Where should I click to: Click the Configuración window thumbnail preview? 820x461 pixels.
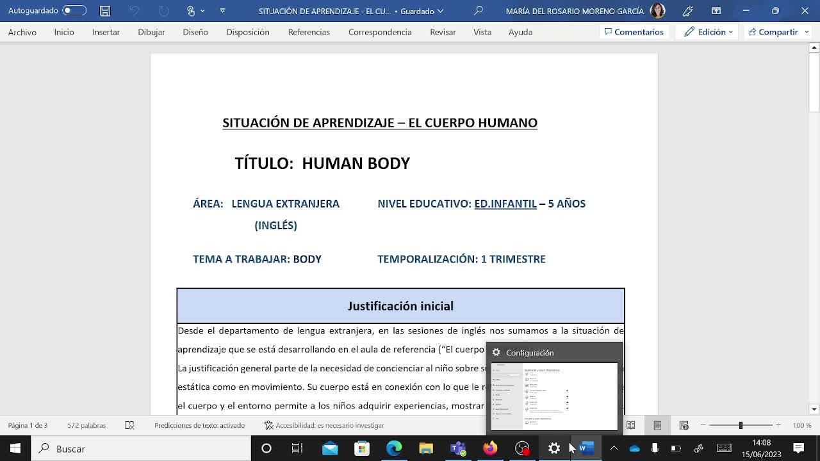click(554, 396)
